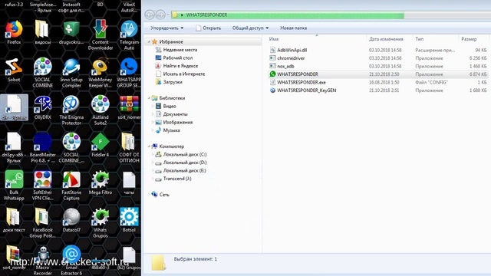Go back with Explorer back arrow
This screenshot has height=276, width=491.
tap(150, 15)
